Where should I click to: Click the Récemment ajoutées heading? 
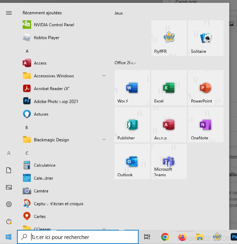coord(42,13)
